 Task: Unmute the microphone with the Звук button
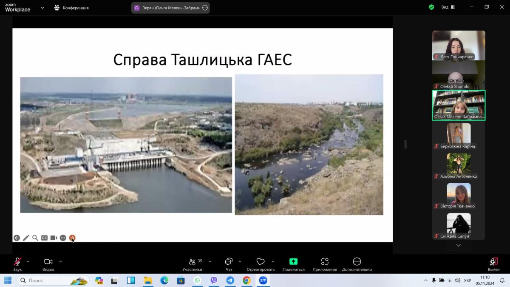(x=17, y=264)
